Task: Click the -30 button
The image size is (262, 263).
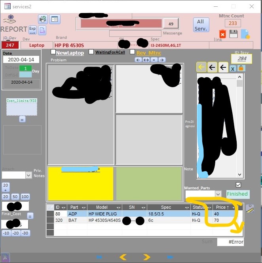Action: [25, 233]
